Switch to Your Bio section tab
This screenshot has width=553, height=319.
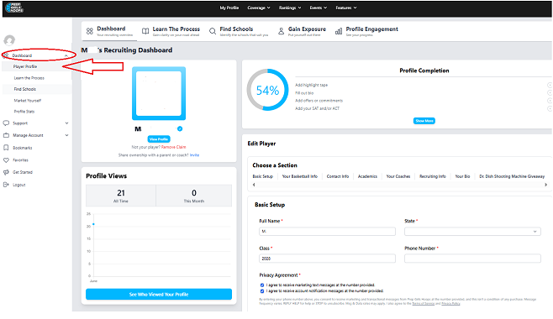point(462,176)
